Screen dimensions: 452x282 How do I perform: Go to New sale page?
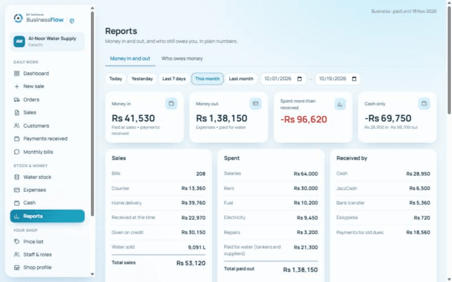click(x=47, y=86)
